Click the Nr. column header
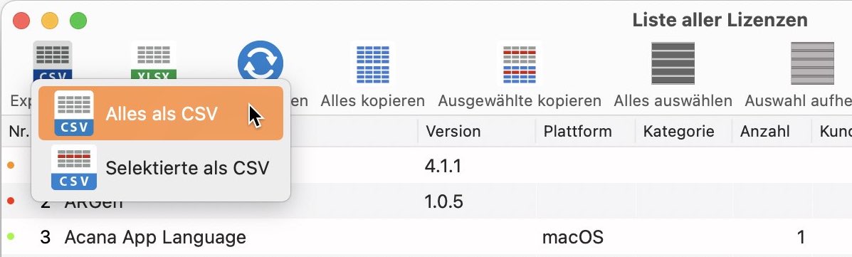852x257 pixels. 19,131
